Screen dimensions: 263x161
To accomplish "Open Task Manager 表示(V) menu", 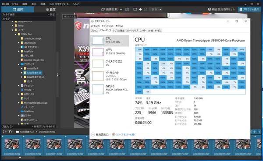I will pyautogui.click(x=119, y=26).
